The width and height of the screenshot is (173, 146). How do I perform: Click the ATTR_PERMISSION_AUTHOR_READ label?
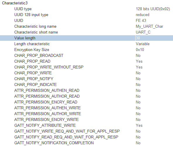click(47, 96)
